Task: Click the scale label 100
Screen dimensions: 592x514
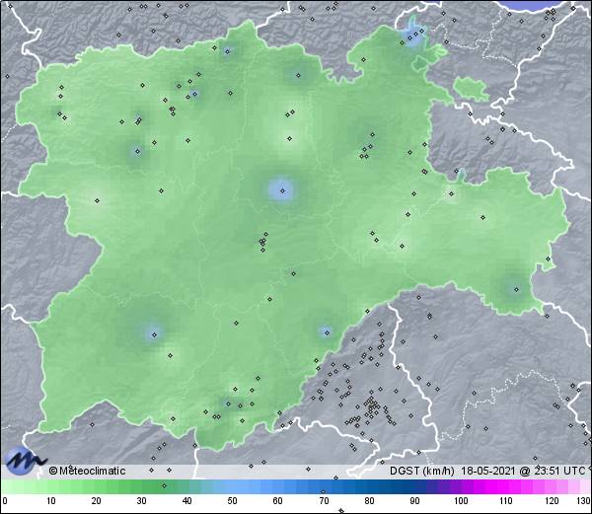Action: point(461,501)
